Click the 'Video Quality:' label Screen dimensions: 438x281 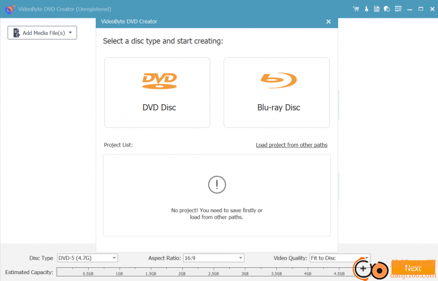pos(290,258)
